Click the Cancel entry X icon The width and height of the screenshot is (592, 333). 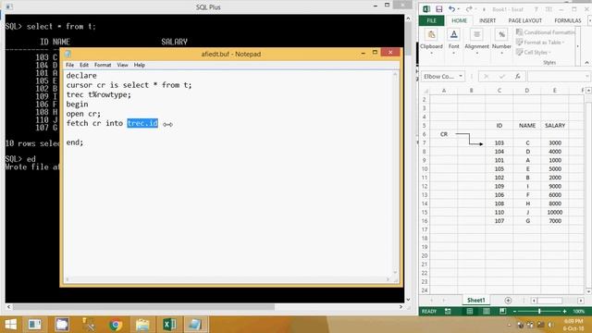[x=487, y=77]
